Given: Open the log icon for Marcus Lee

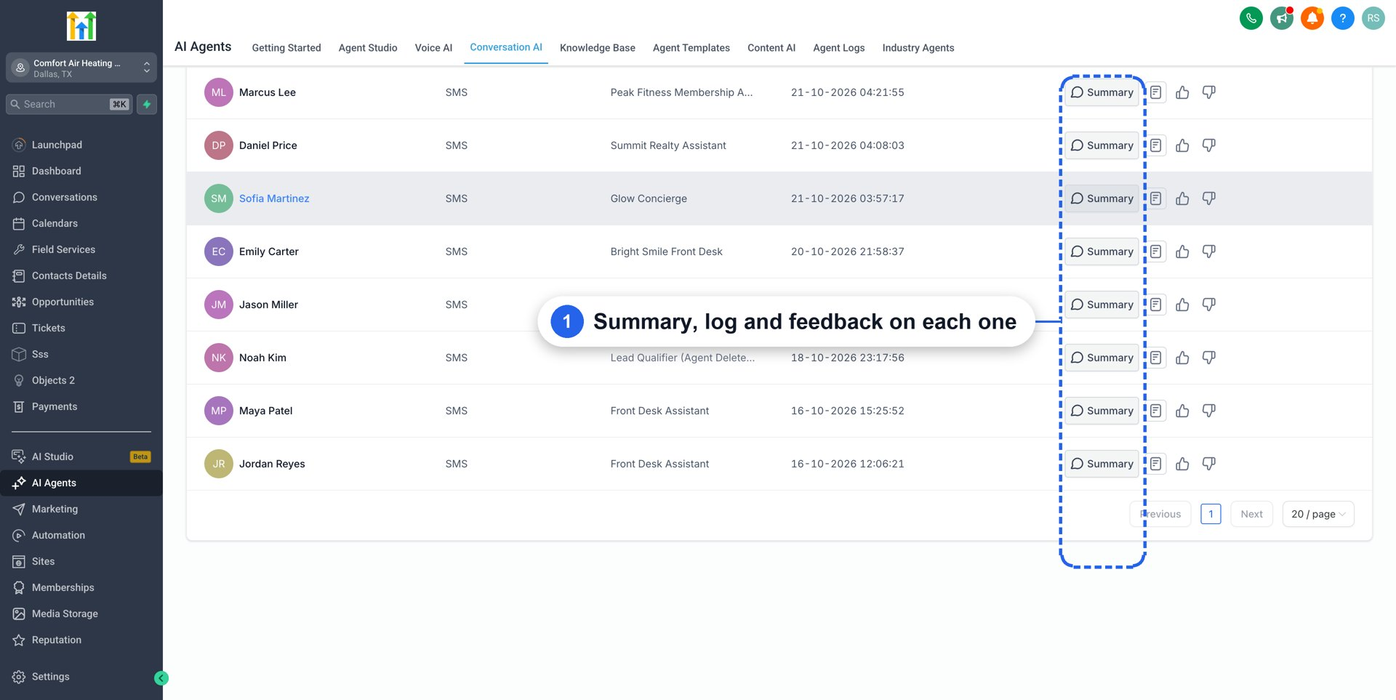Looking at the screenshot, I should point(1155,92).
